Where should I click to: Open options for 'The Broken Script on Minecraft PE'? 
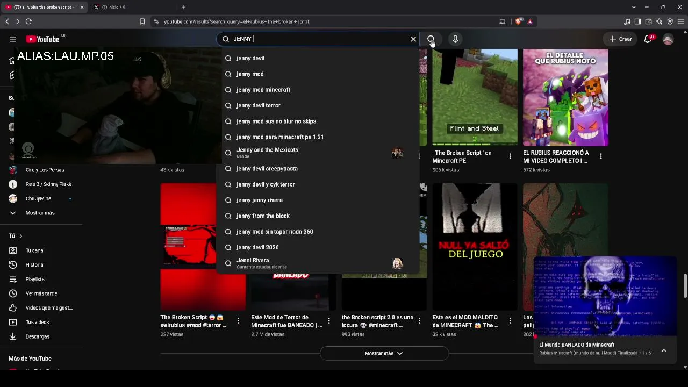510,156
